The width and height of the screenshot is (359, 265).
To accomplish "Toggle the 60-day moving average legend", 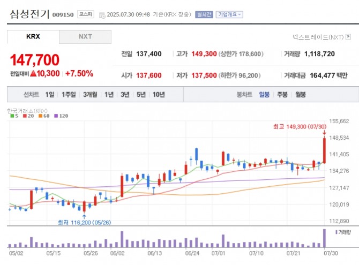I will [43, 116].
